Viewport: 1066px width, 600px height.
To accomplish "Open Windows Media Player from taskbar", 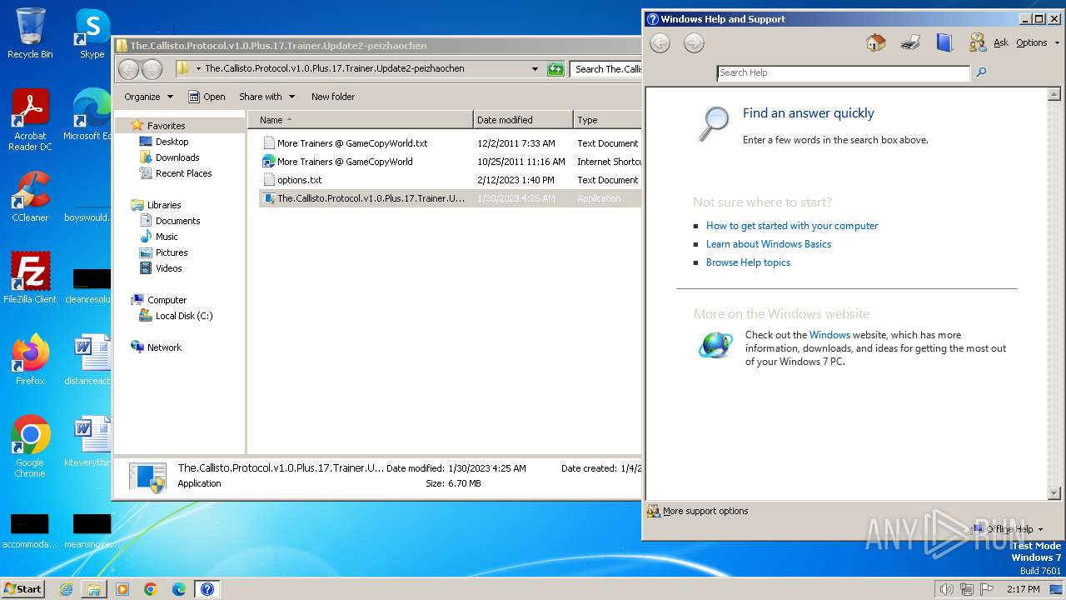I will tap(122, 589).
